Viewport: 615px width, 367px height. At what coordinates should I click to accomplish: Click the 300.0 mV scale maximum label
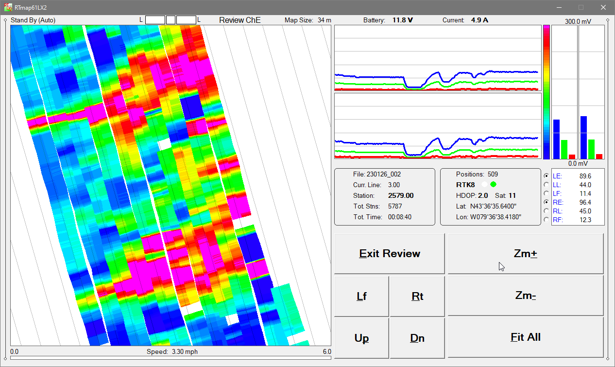point(578,21)
